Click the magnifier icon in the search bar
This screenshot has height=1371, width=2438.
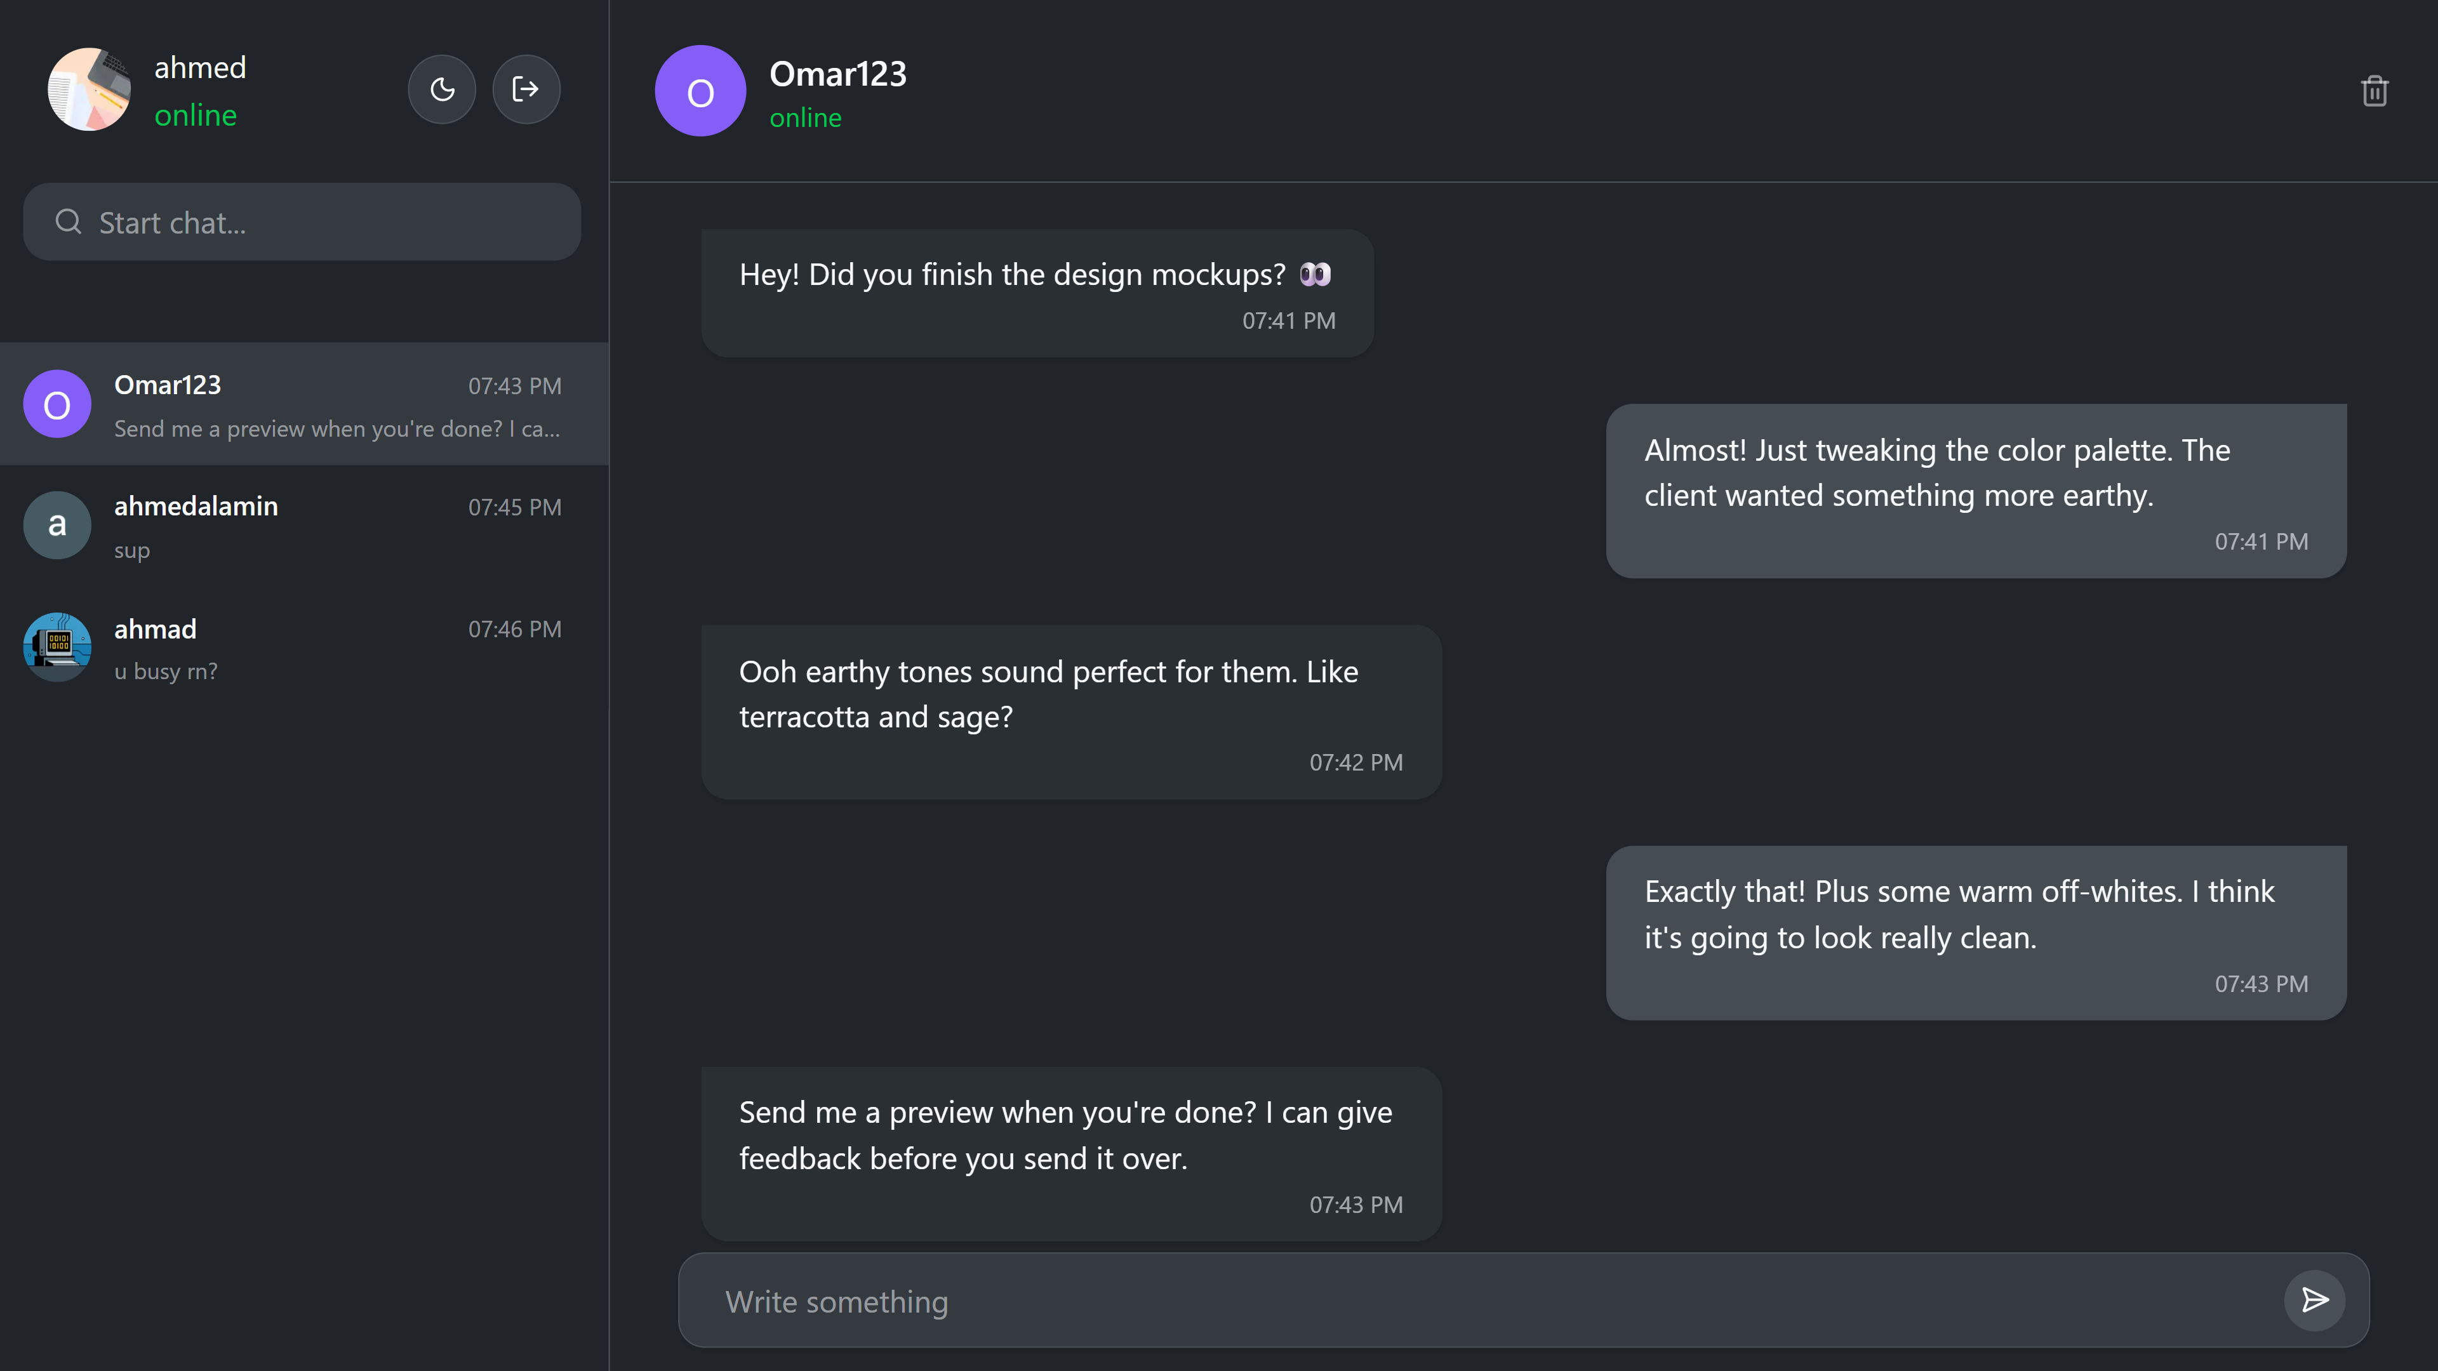(x=67, y=220)
